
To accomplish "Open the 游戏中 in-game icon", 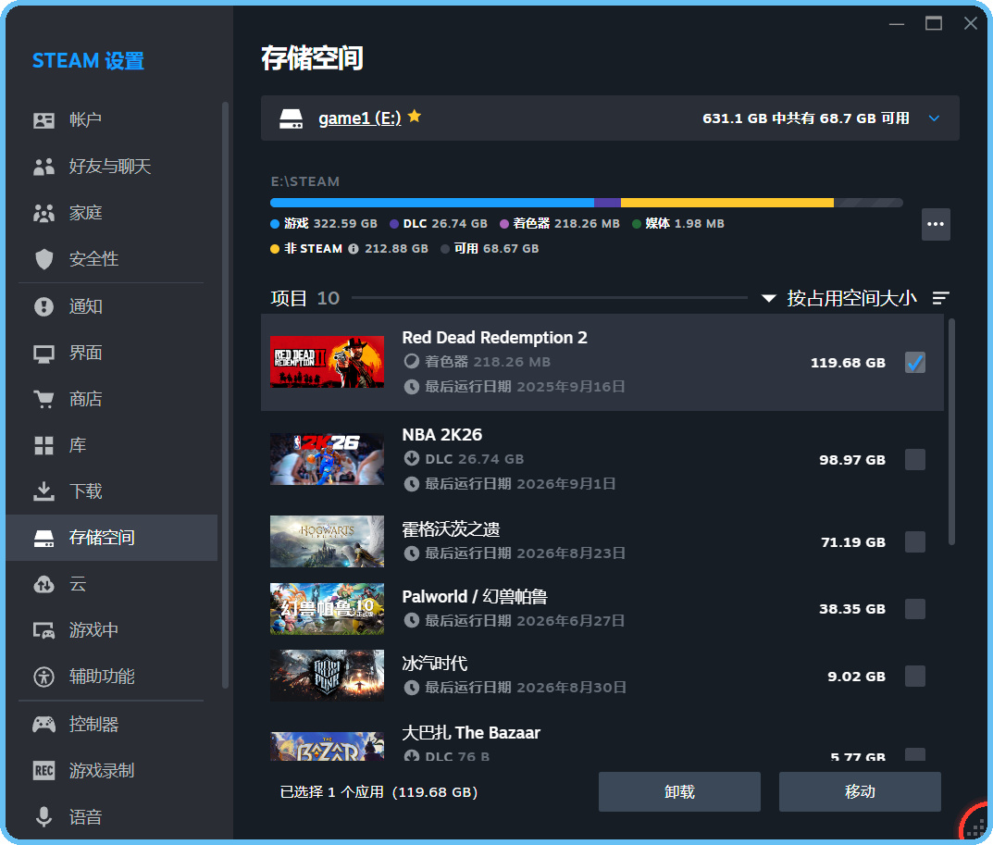I will 43,630.
